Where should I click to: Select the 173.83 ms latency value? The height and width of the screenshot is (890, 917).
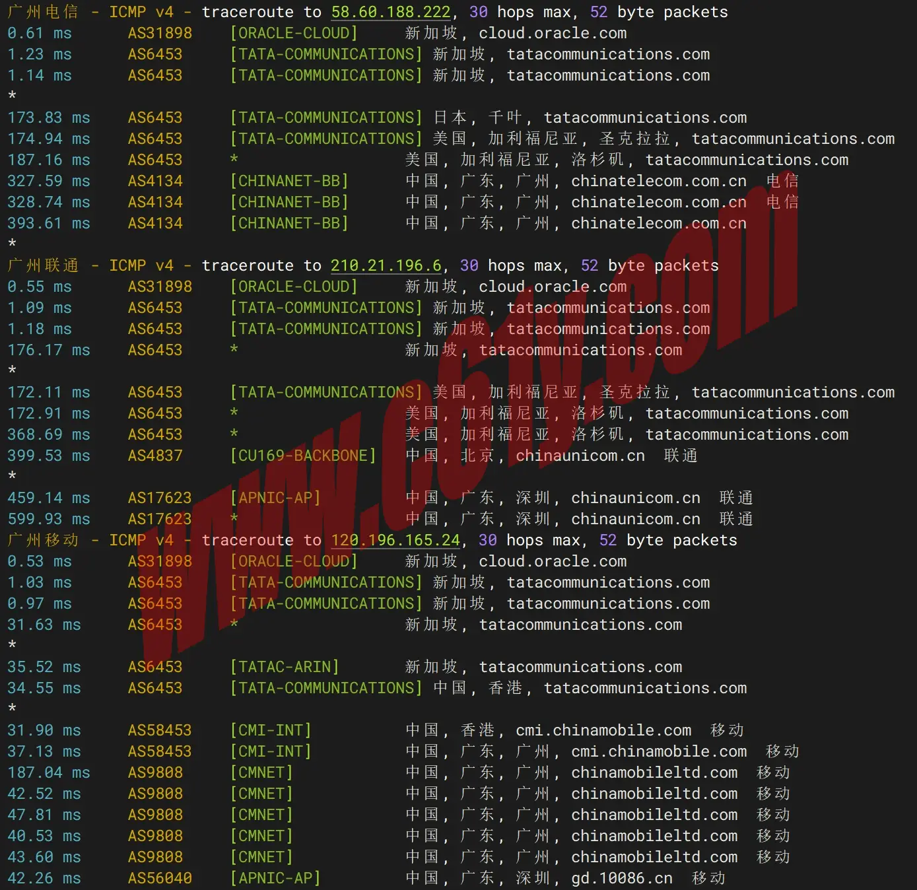click(49, 118)
